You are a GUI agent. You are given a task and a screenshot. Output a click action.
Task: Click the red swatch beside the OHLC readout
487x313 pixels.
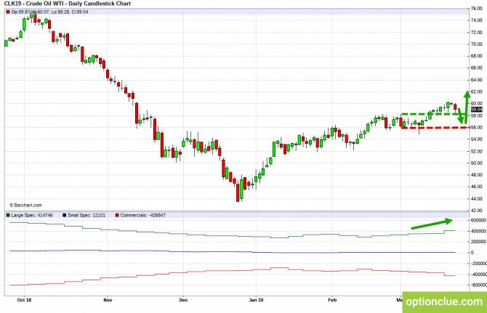click(8, 12)
